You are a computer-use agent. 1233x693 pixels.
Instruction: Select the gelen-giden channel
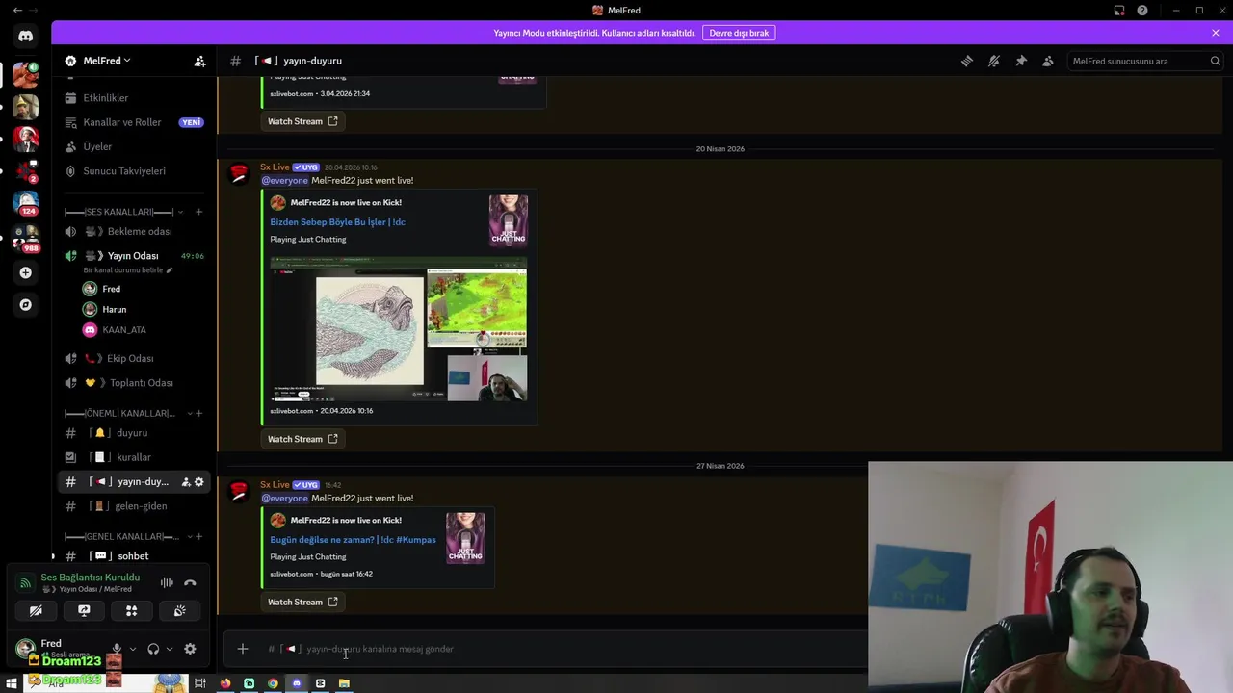134,506
